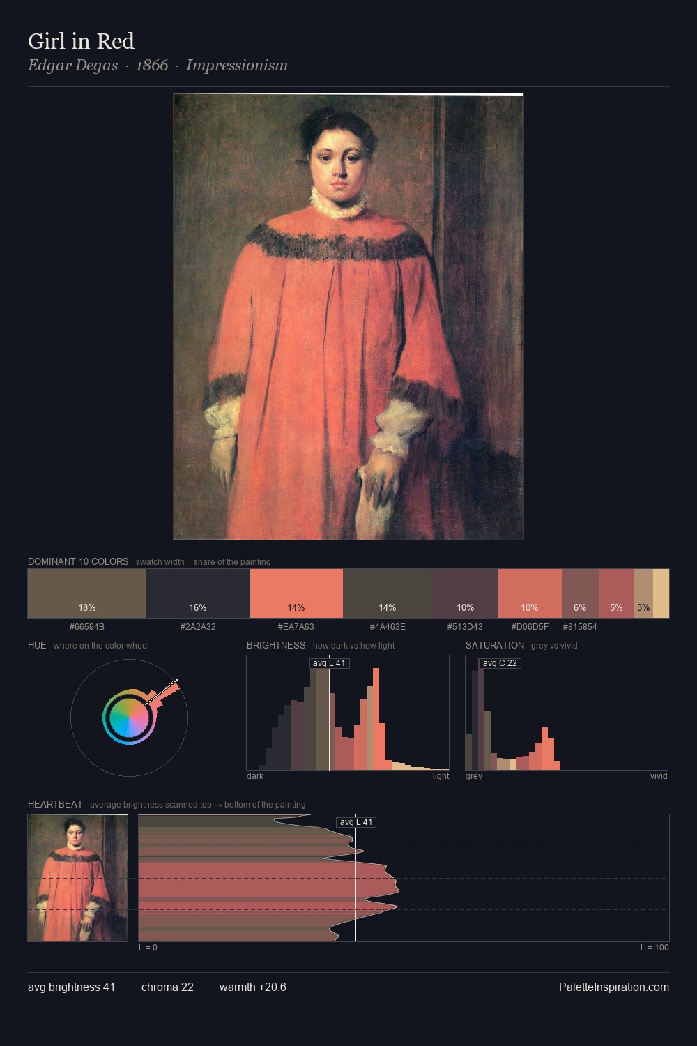Click the hue color wheel
The image size is (697, 1046).
pyautogui.click(x=129, y=718)
